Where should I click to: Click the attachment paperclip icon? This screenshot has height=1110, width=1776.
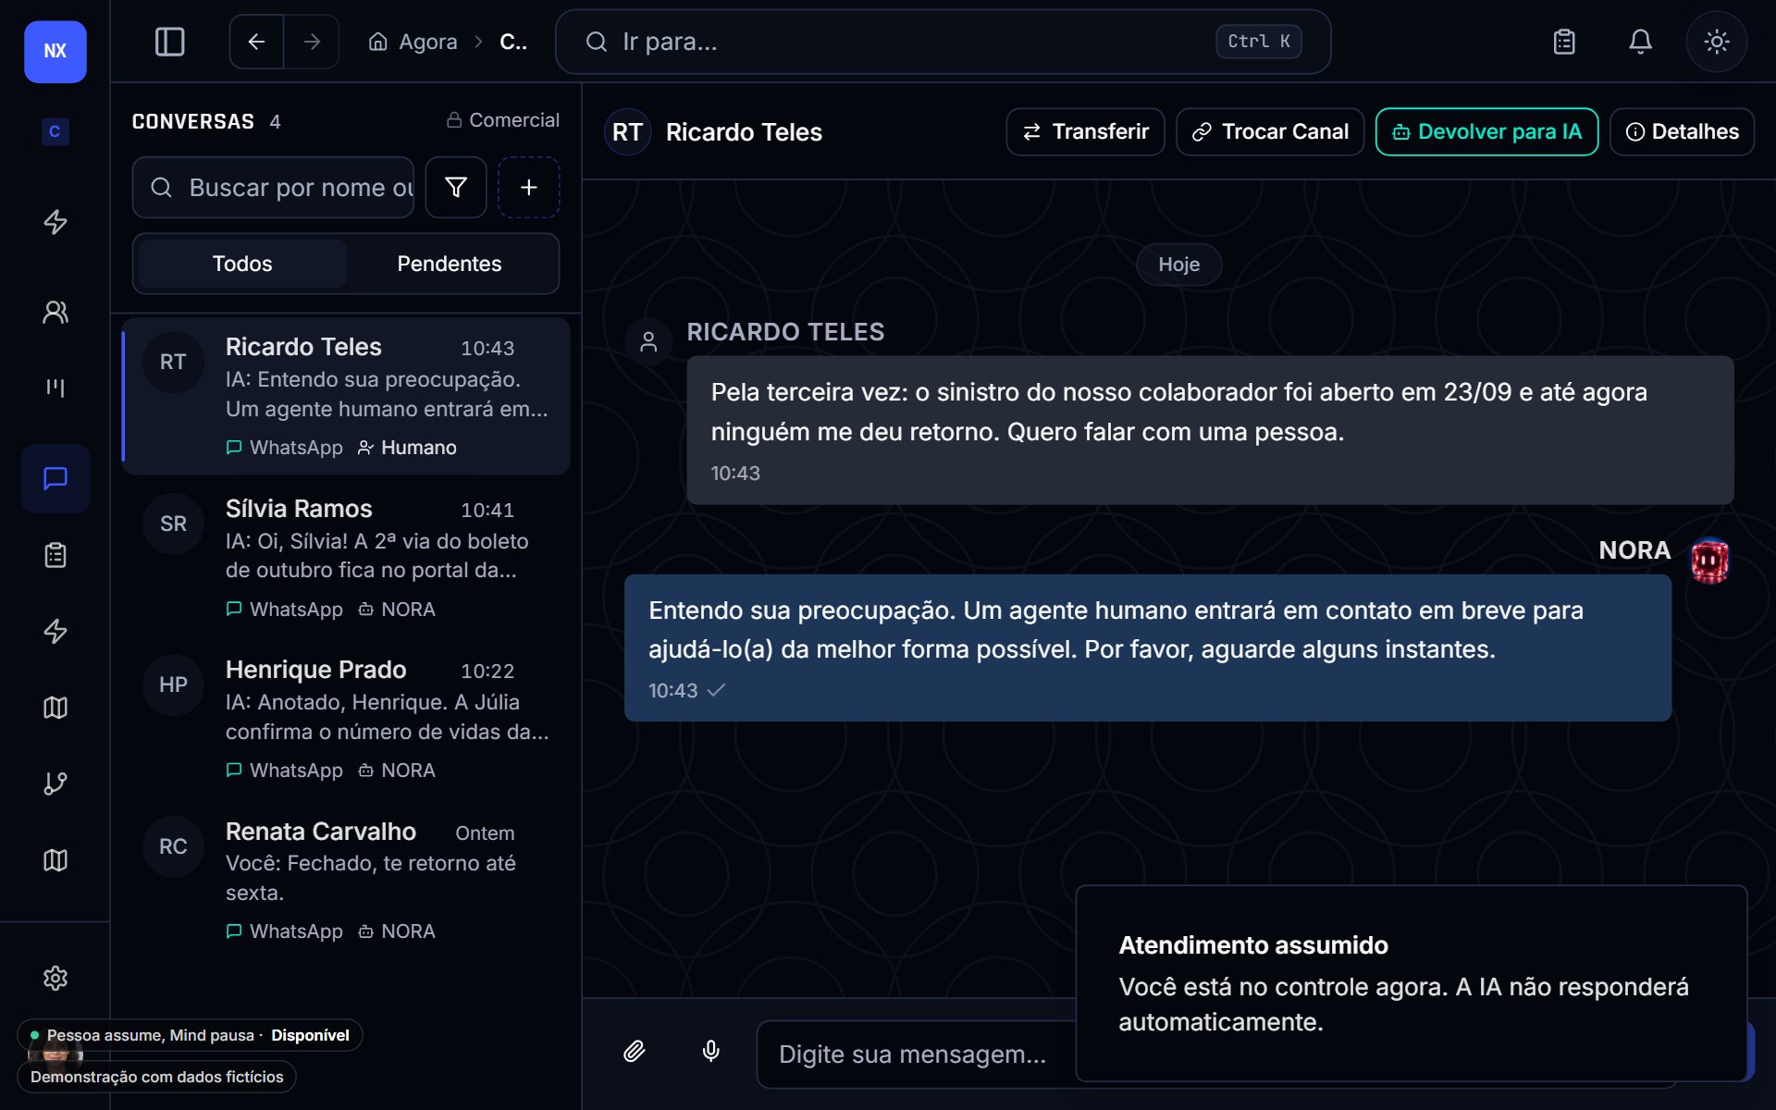tap(634, 1052)
